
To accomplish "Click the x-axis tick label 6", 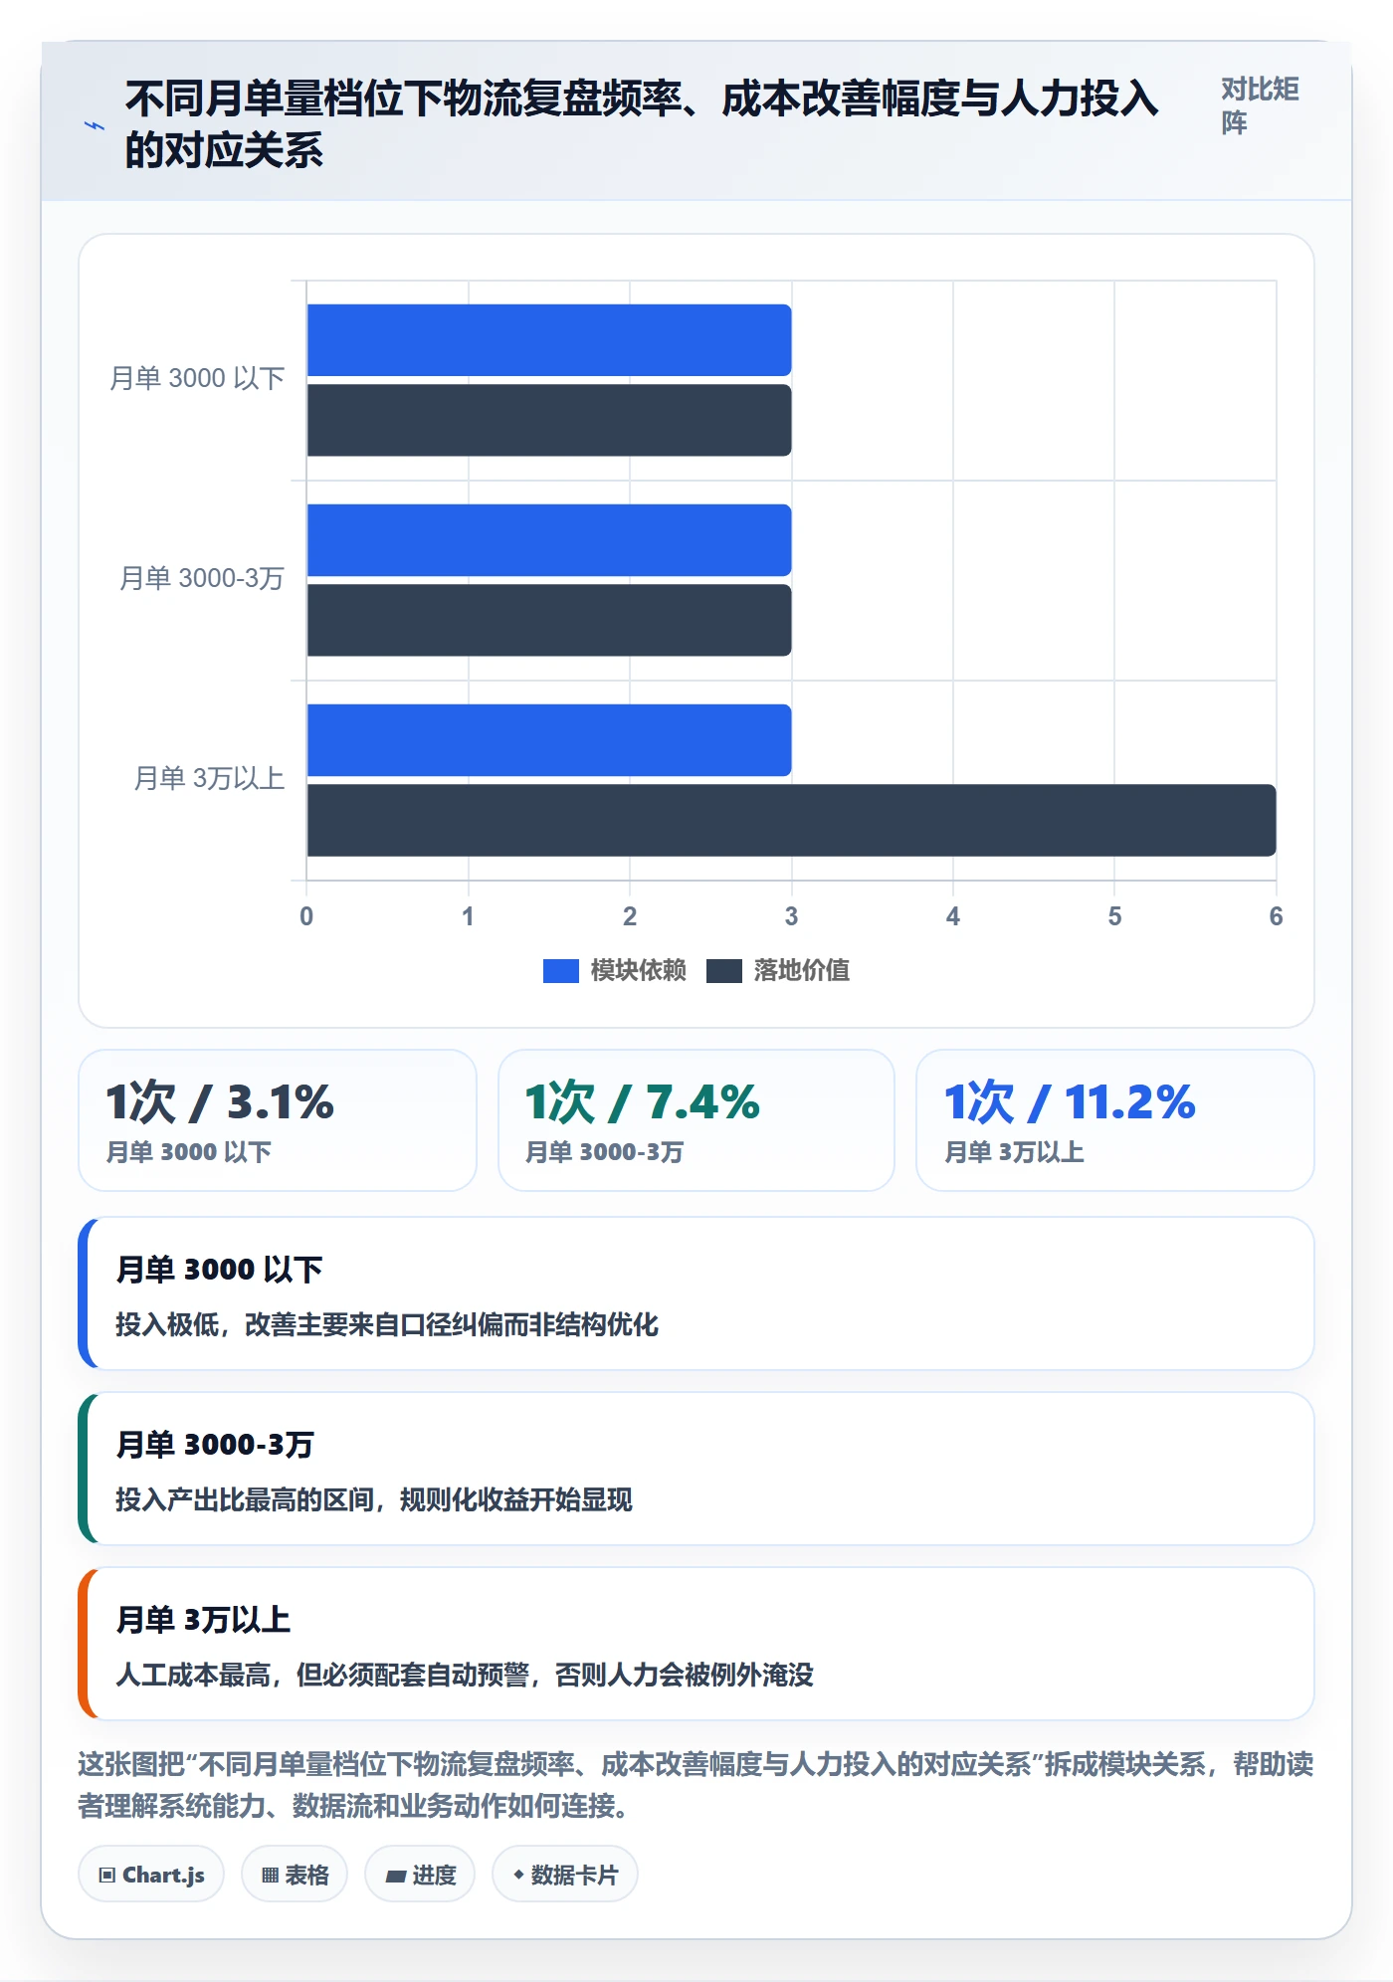I will (x=1276, y=916).
